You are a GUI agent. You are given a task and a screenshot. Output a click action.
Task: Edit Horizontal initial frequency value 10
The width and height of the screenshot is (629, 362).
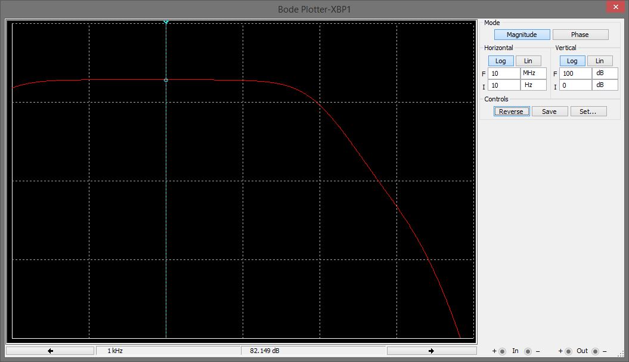tap(504, 85)
